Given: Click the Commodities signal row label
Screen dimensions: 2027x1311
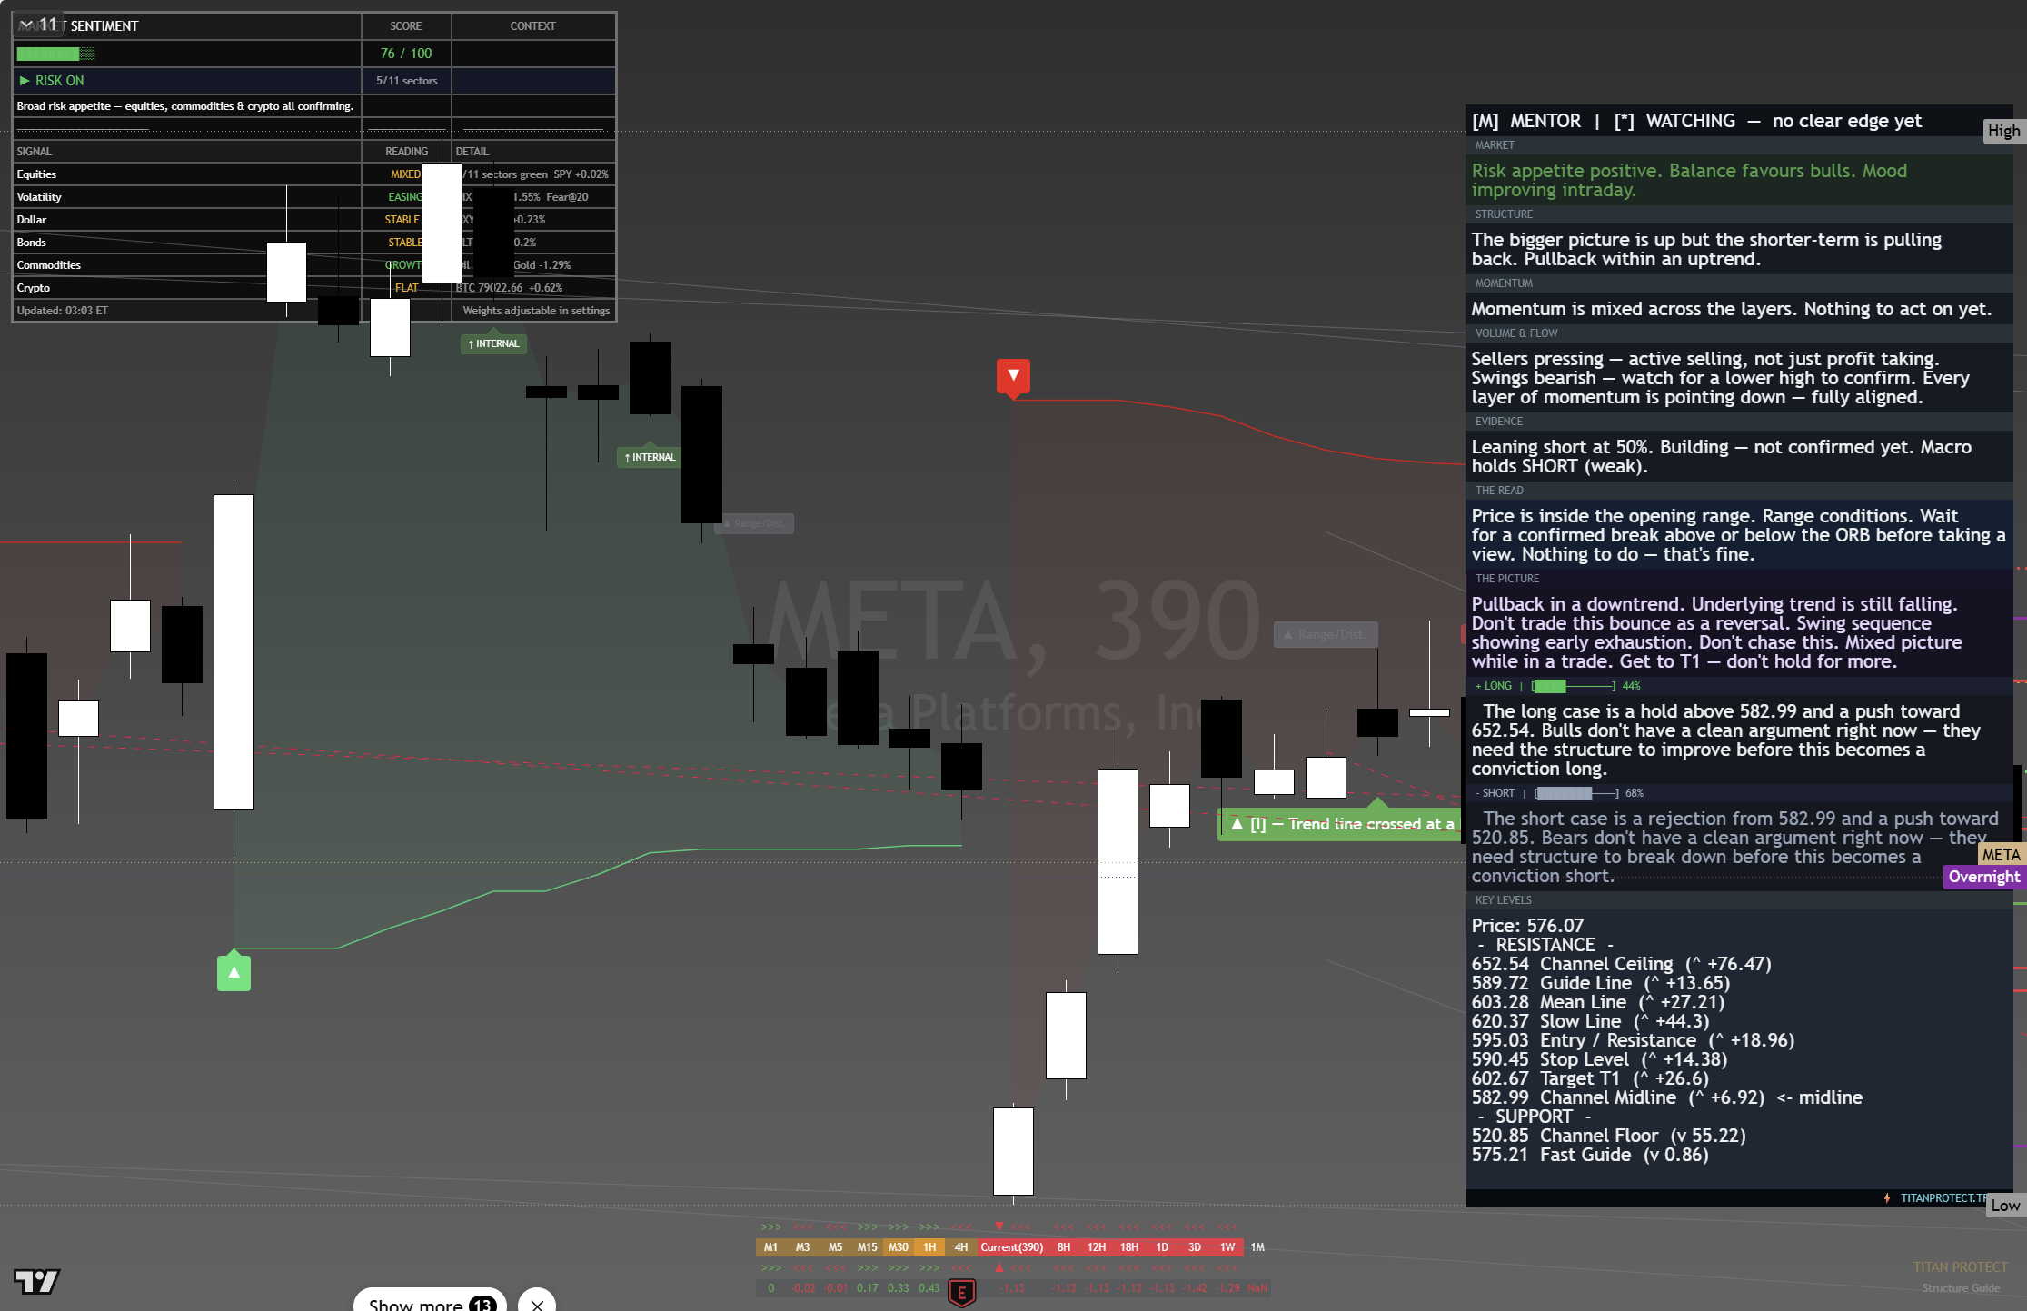Looking at the screenshot, I should pyautogui.click(x=48, y=264).
